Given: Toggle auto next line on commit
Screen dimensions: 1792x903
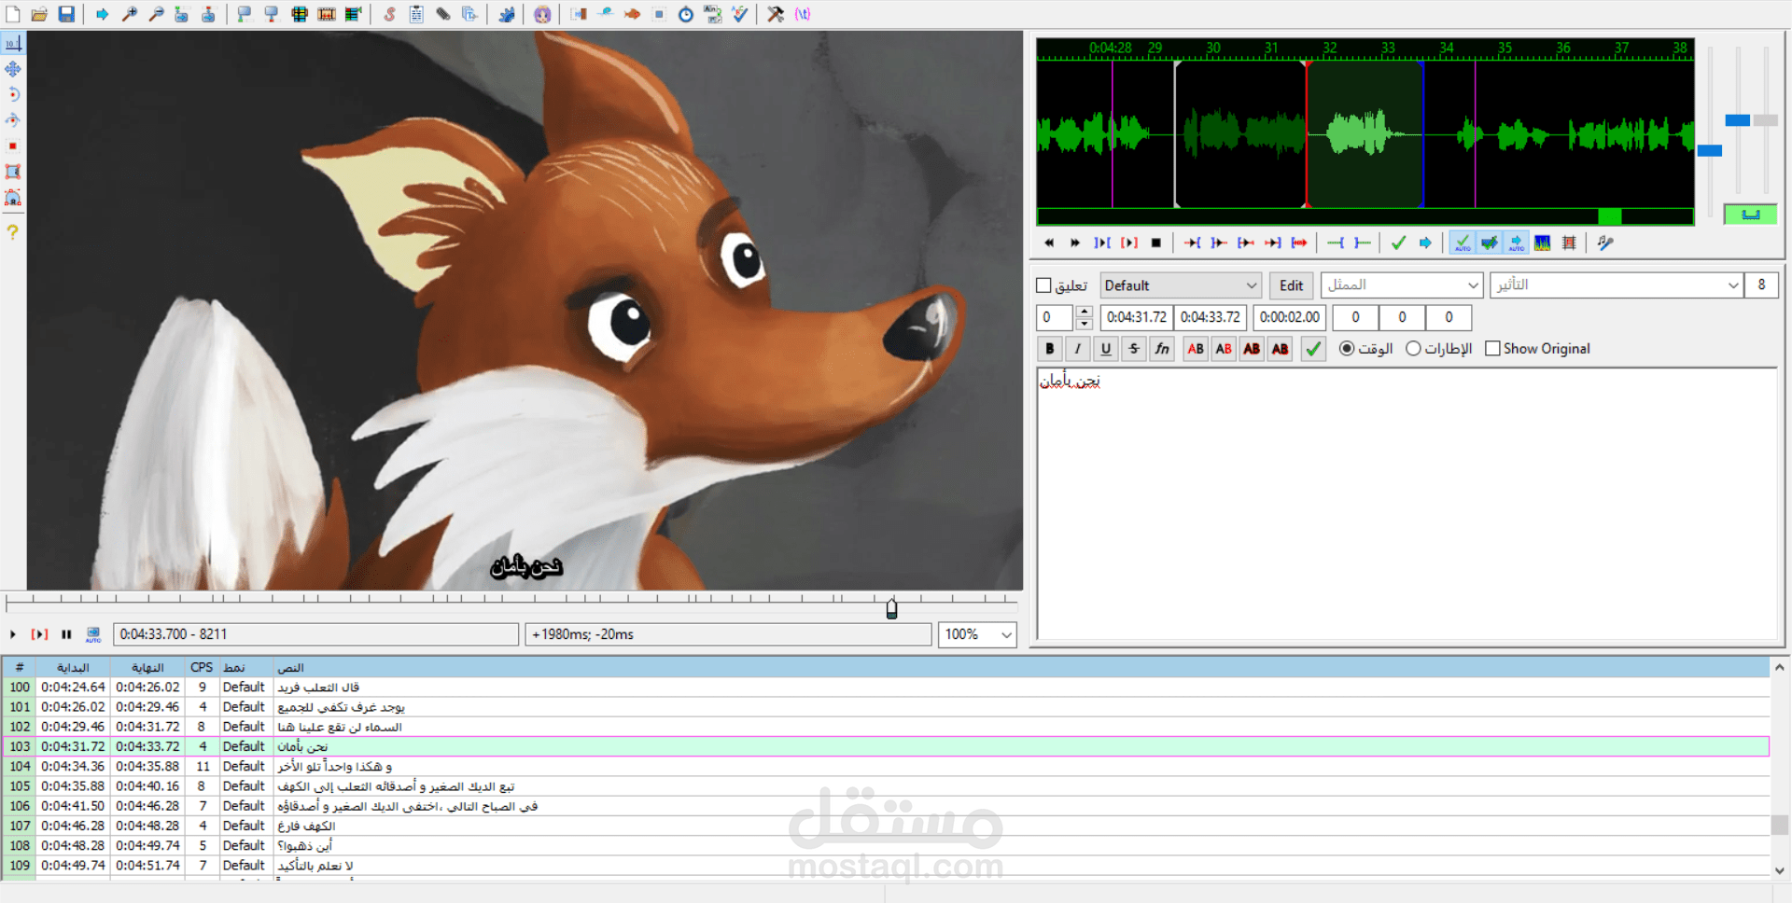Looking at the screenshot, I should click(1490, 243).
